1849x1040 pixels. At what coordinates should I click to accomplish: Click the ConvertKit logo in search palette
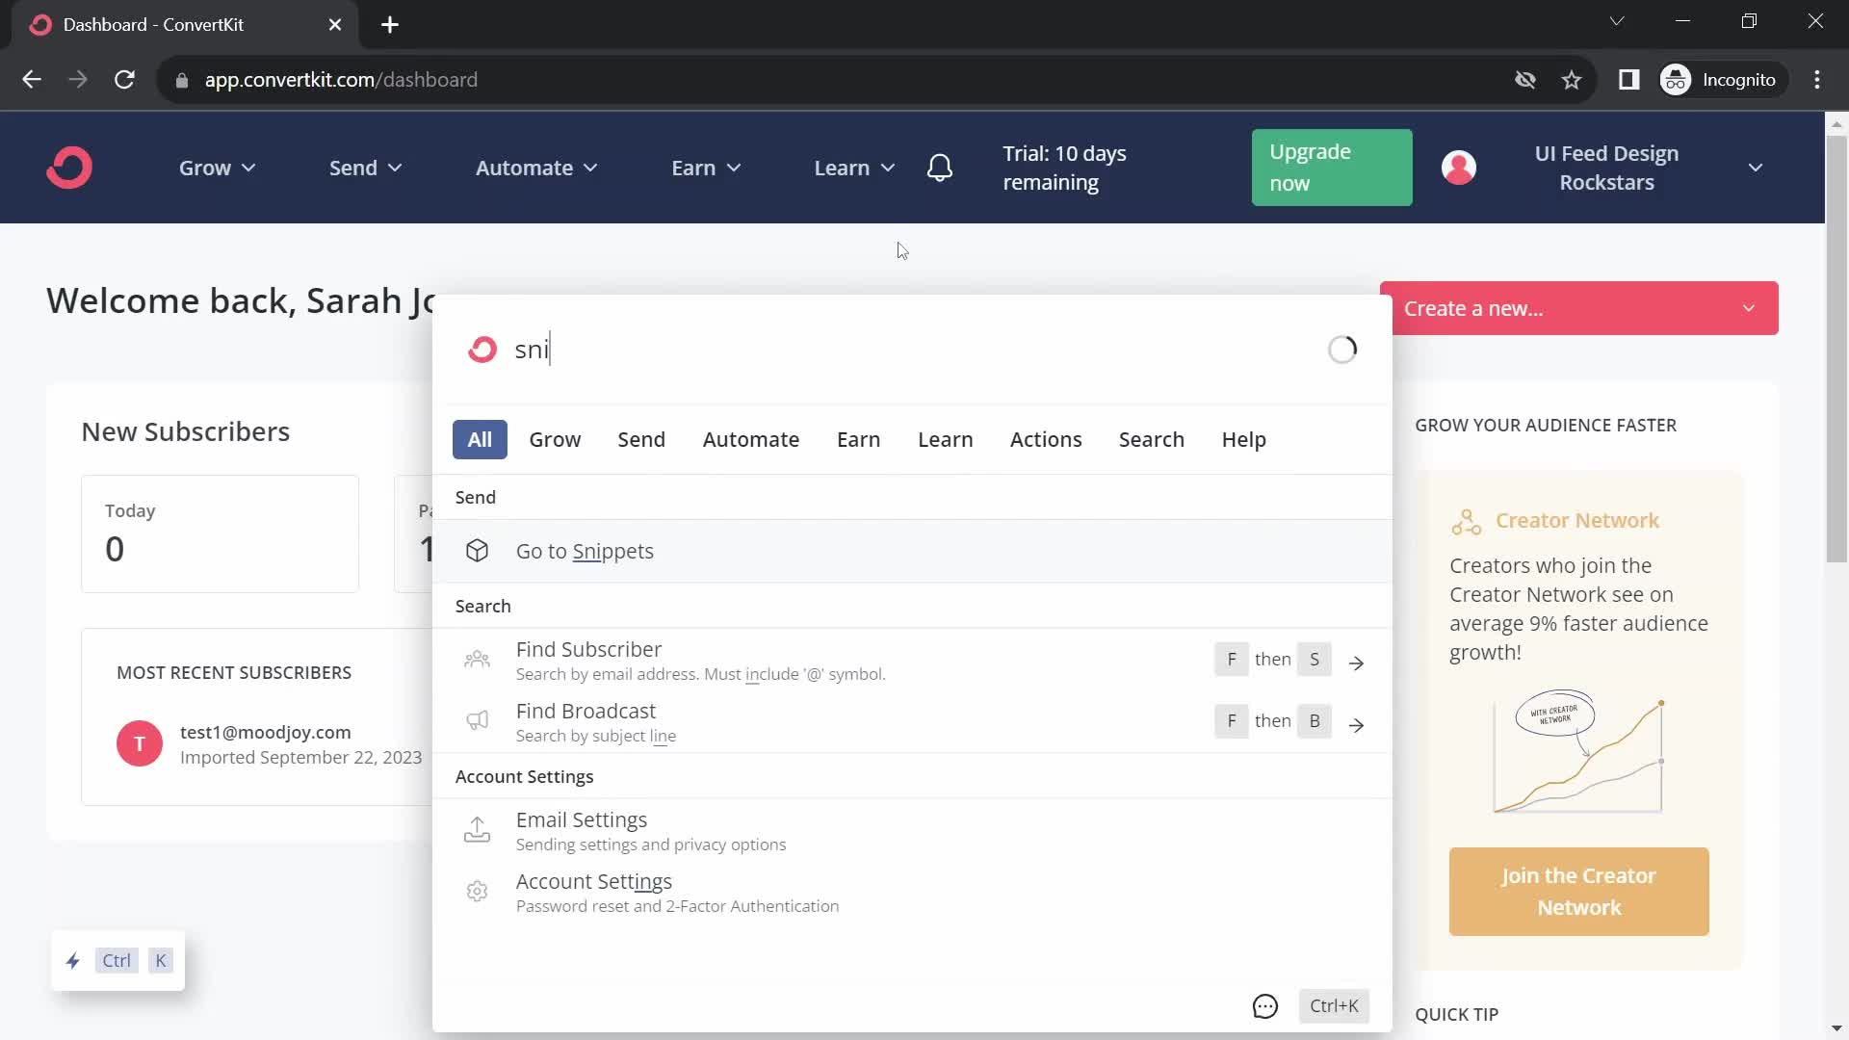[x=482, y=350]
